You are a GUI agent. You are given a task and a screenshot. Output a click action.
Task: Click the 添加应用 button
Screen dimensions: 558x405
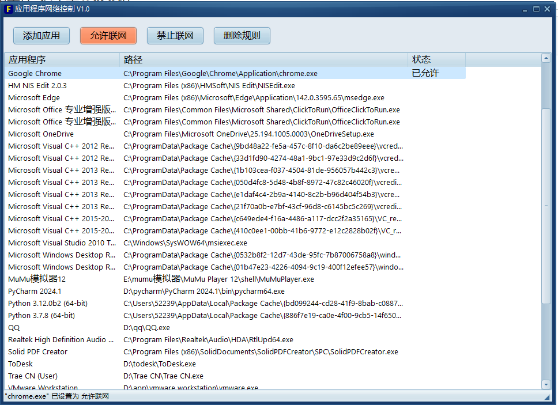click(x=41, y=36)
